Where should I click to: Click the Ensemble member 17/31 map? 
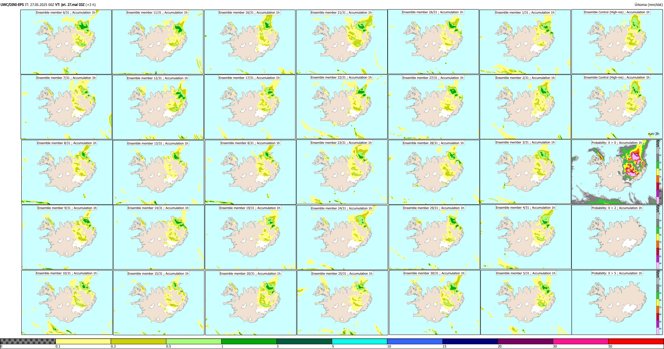coord(250,107)
